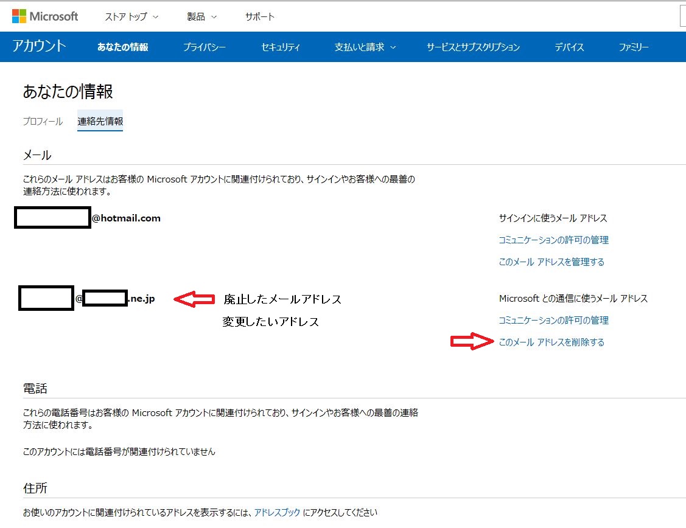The height and width of the screenshot is (528, 686).
Task: Click このメール アドレスを管理する link
Action: pyautogui.click(x=551, y=262)
